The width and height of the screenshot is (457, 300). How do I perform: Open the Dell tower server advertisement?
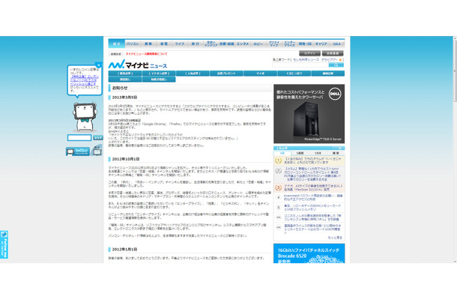(x=309, y=114)
